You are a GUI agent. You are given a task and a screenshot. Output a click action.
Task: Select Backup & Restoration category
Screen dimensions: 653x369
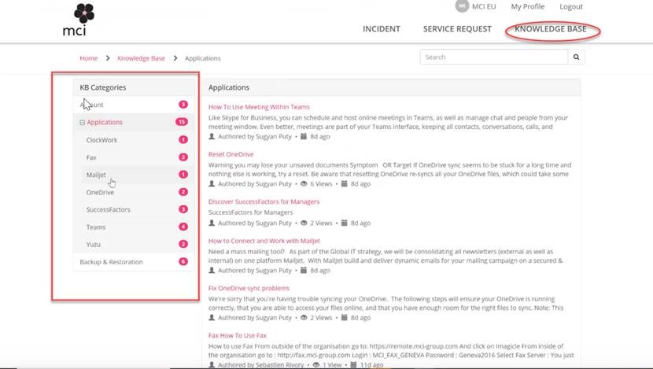pos(111,262)
